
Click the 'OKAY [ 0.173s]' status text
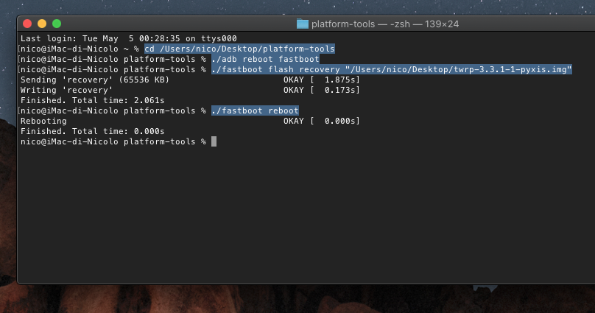coord(321,90)
